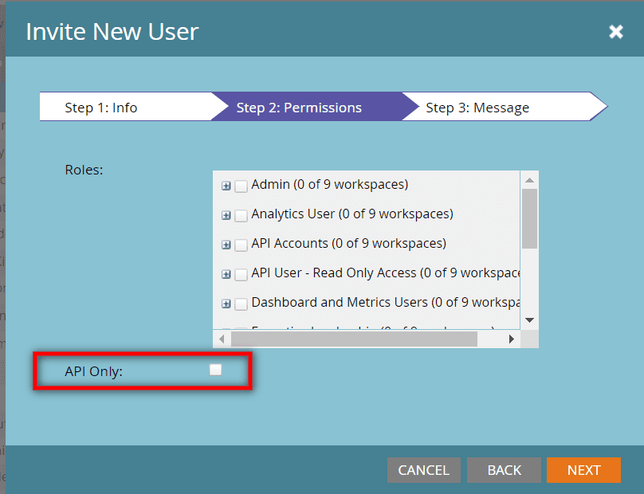Expand the API Accounts role node
Viewport: 644px width, 494px height.
226,245
